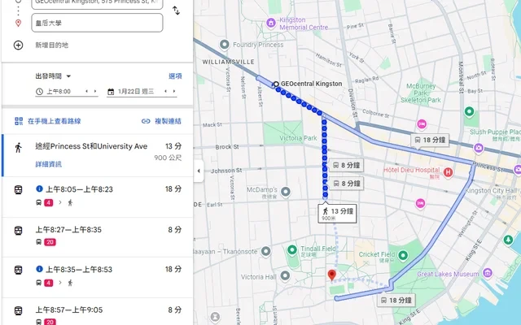The height and width of the screenshot is (325, 521).
Task: Click 在手機上查看路線 link
Action: click(55, 121)
